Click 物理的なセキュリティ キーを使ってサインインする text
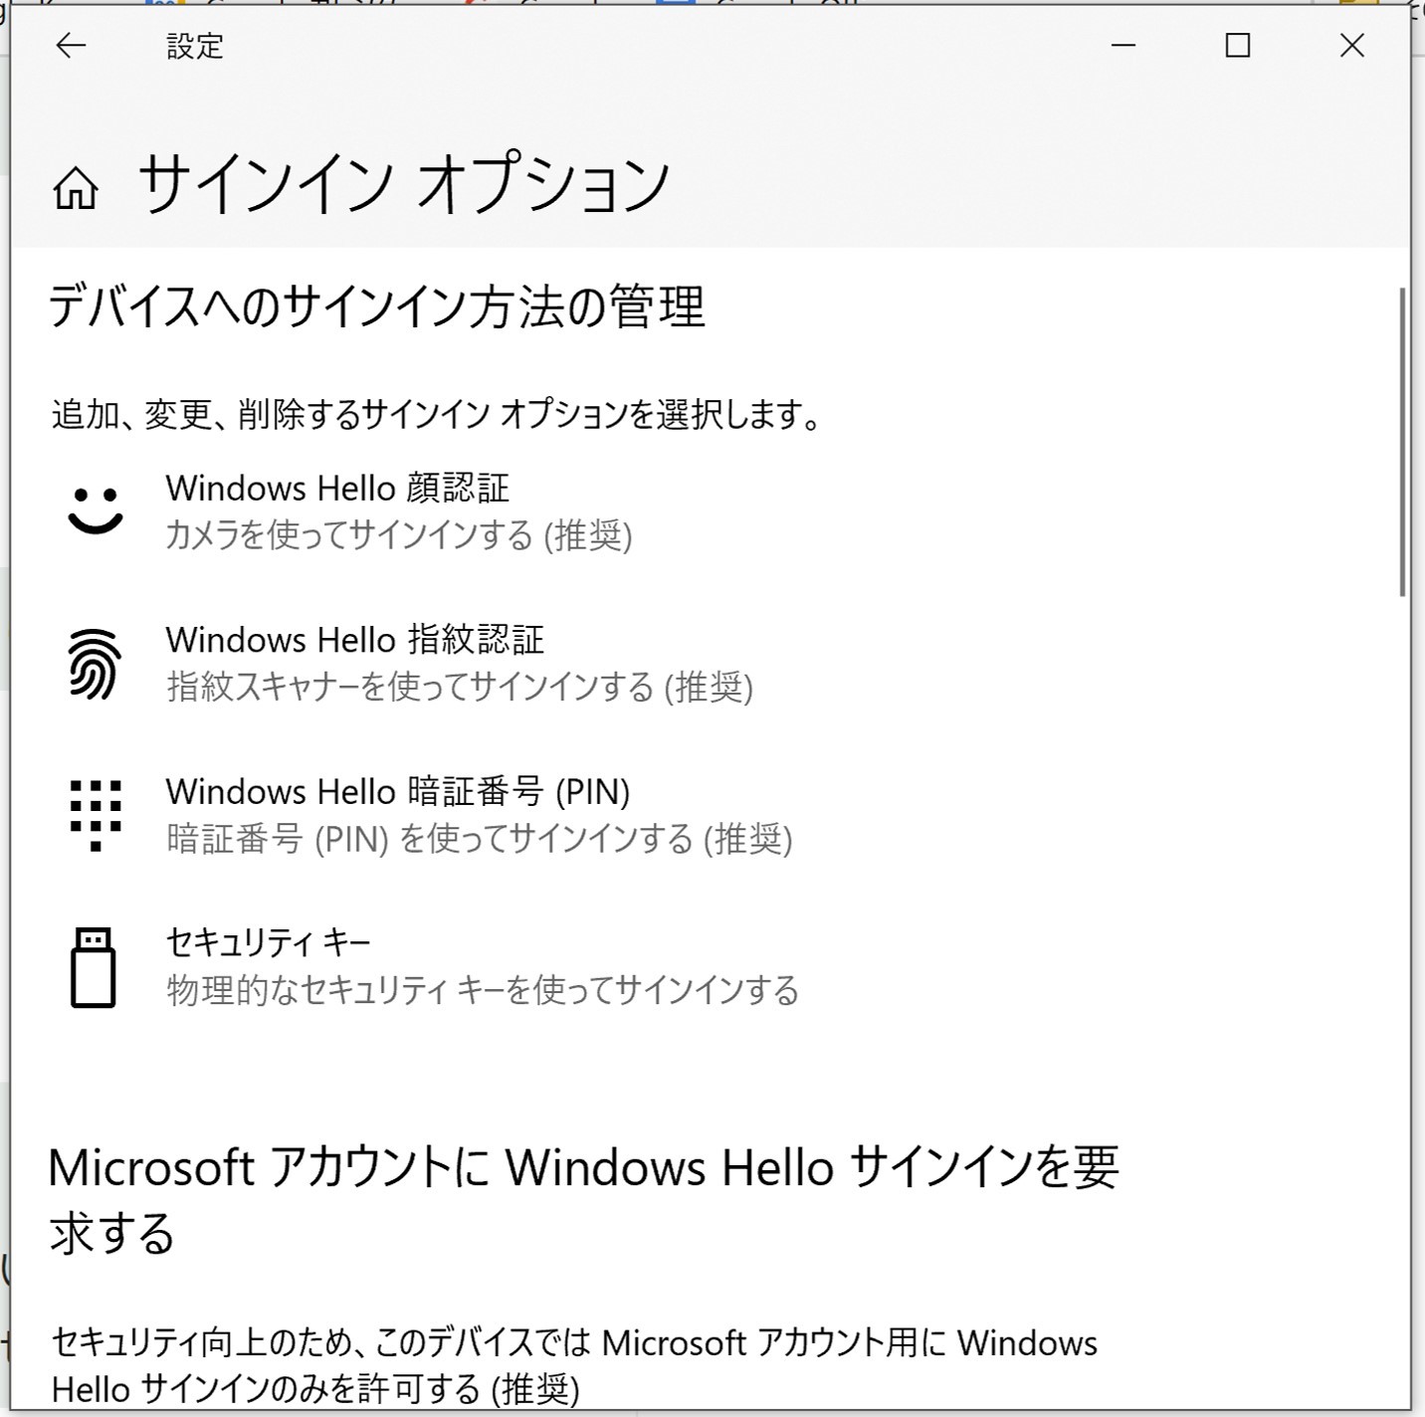The height and width of the screenshot is (1417, 1425). tap(483, 991)
